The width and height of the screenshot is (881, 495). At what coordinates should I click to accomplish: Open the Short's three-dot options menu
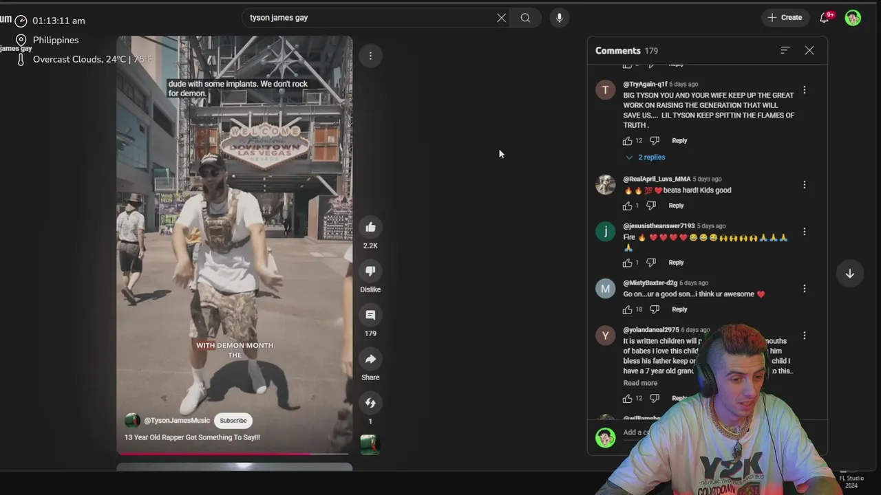point(370,56)
